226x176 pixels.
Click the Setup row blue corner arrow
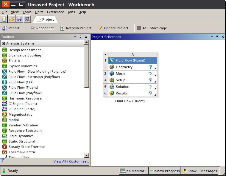pos(155,81)
